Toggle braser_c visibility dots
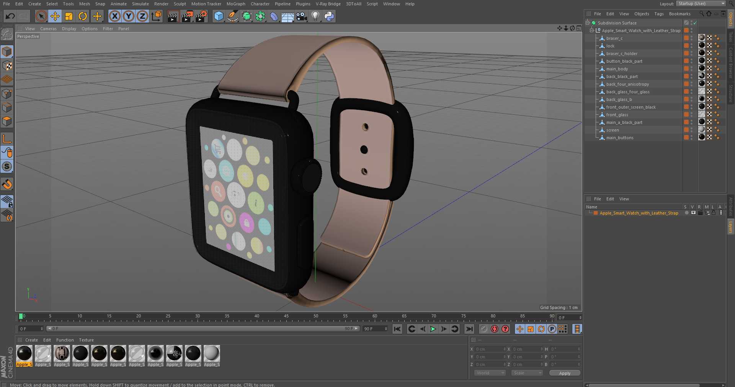This screenshot has height=387, width=735. pyautogui.click(x=692, y=38)
